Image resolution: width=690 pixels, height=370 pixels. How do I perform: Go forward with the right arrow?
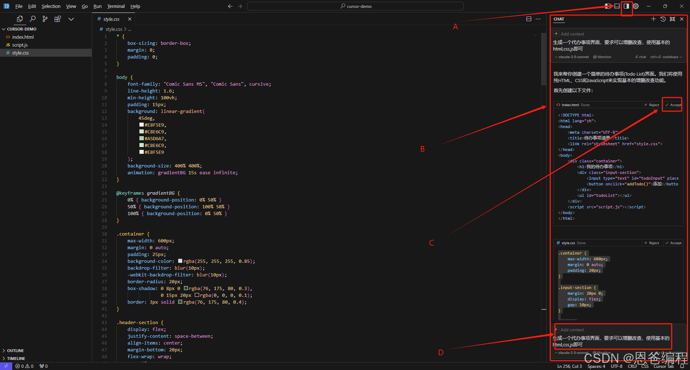coord(240,6)
